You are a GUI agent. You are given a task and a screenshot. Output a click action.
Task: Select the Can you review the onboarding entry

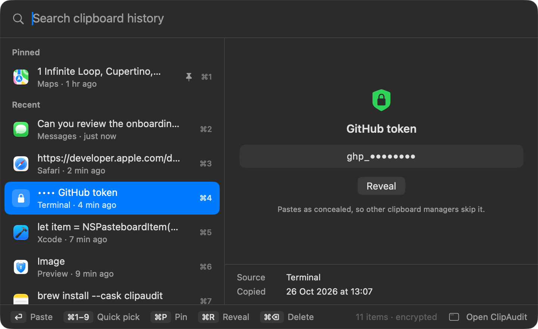pyautogui.click(x=112, y=129)
